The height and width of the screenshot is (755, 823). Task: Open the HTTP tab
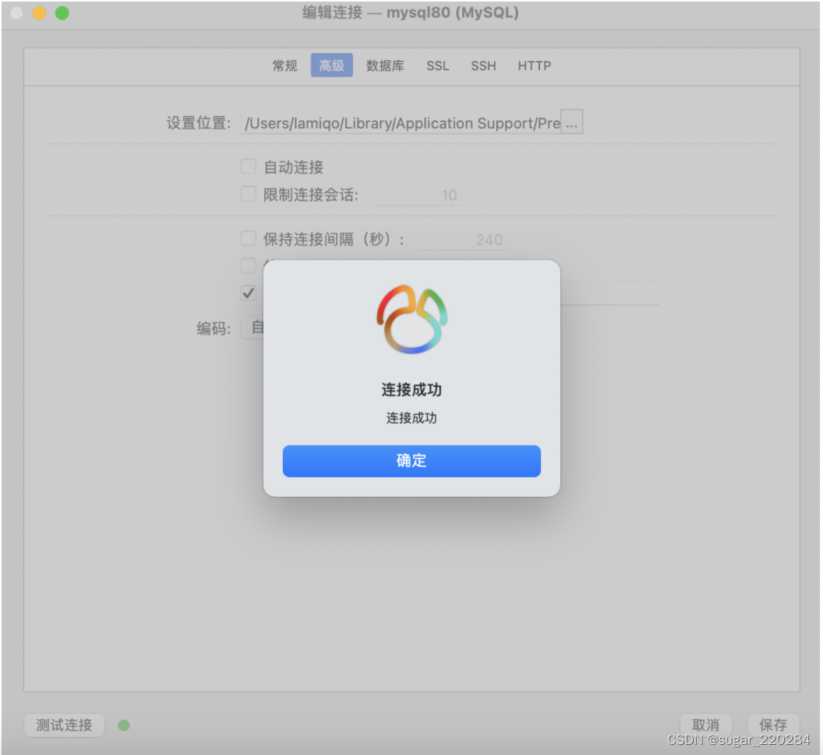point(534,66)
